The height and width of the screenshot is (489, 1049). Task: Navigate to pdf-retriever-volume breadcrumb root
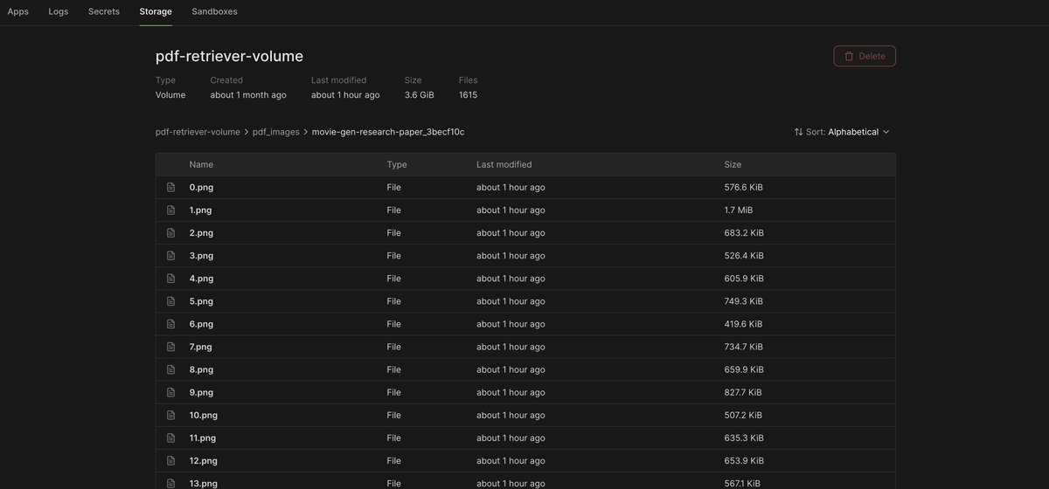point(198,132)
